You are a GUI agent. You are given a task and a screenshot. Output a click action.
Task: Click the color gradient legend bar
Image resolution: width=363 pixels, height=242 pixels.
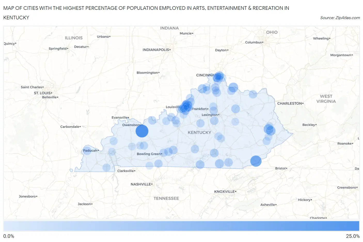[181, 226]
